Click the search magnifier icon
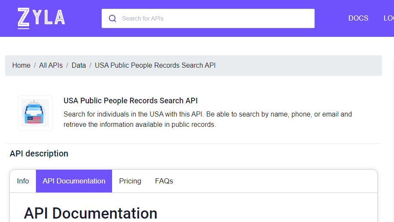394x222 pixels. (113, 18)
